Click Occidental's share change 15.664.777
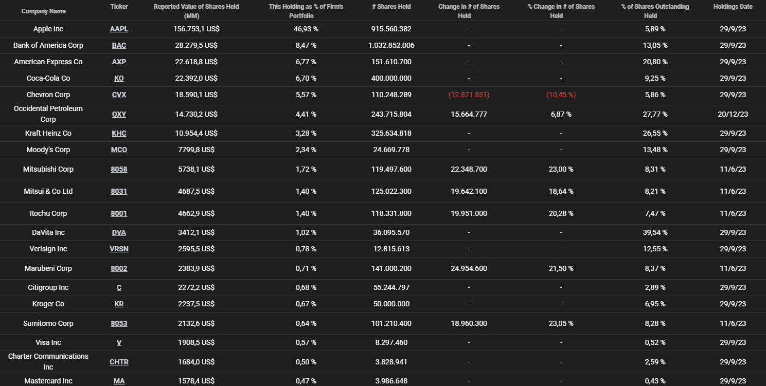The width and height of the screenshot is (766, 386). tap(469, 114)
